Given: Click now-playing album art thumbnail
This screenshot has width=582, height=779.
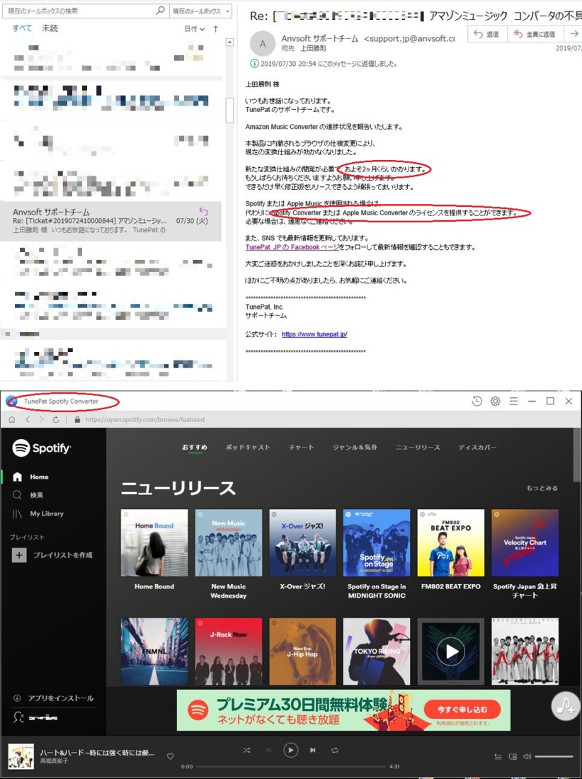Looking at the screenshot, I should (21, 756).
